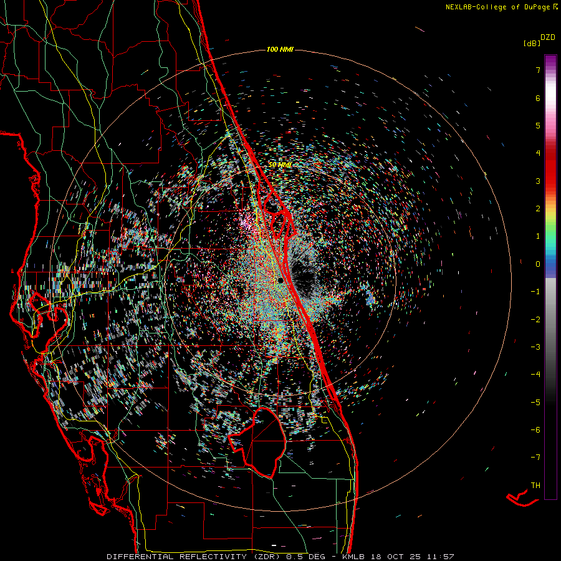The height and width of the screenshot is (561, 561).
Task: Pick the gray segment near -2 dB
Action: (550, 319)
